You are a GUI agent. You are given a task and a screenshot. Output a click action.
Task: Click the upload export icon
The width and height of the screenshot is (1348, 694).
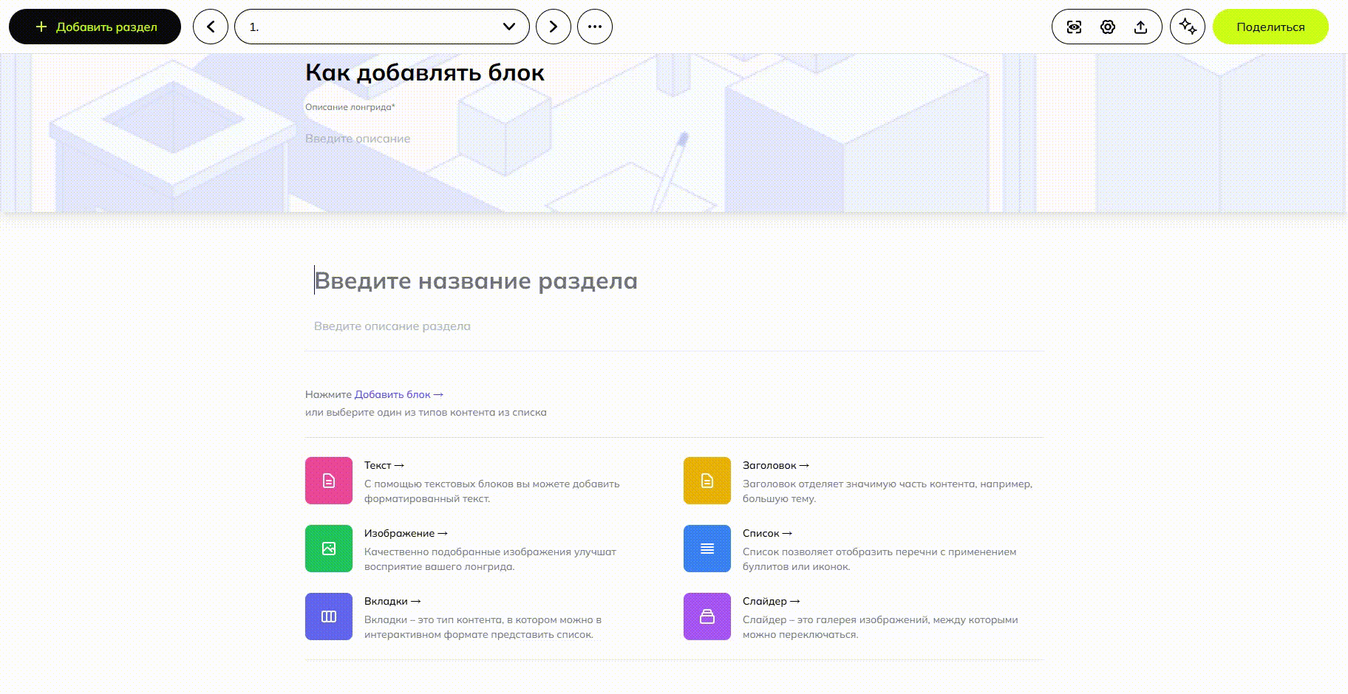pyautogui.click(x=1141, y=27)
